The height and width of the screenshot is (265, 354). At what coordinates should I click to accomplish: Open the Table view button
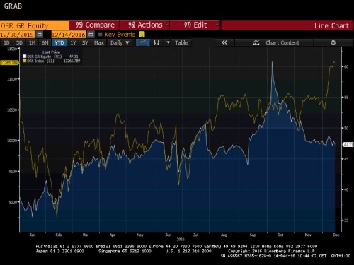(x=181, y=42)
